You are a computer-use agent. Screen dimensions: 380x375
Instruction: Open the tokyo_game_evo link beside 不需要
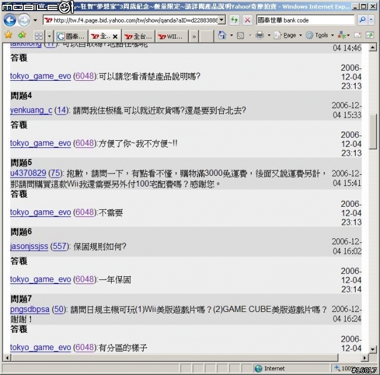[x=40, y=213]
